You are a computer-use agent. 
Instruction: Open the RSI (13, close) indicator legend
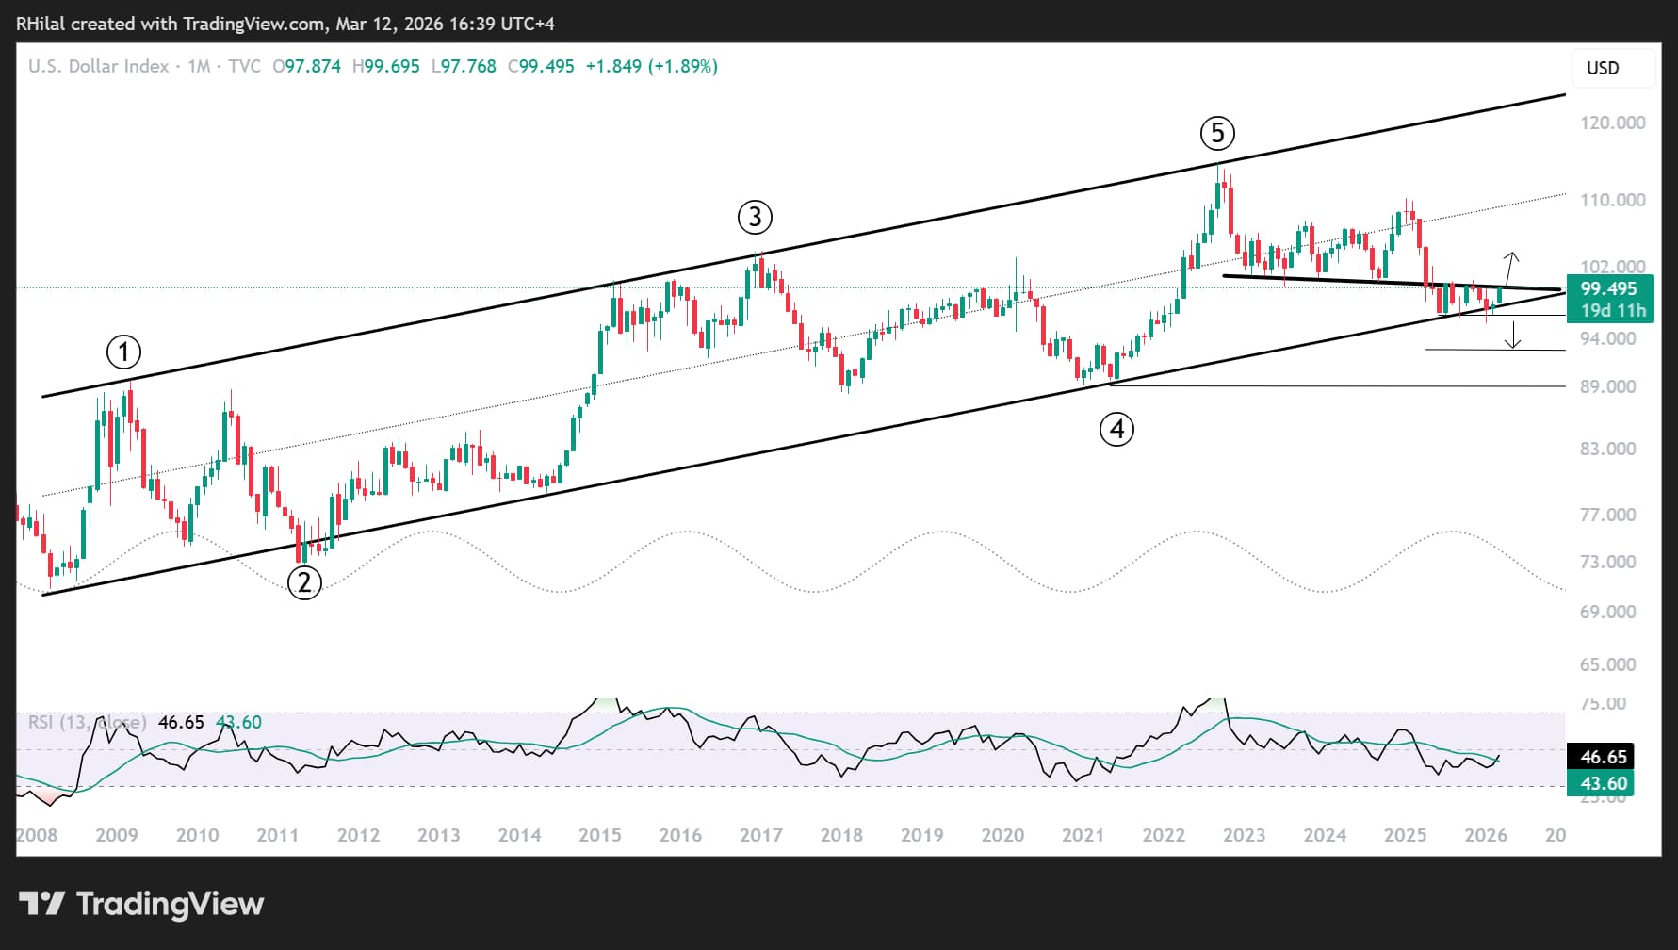(x=87, y=723)
